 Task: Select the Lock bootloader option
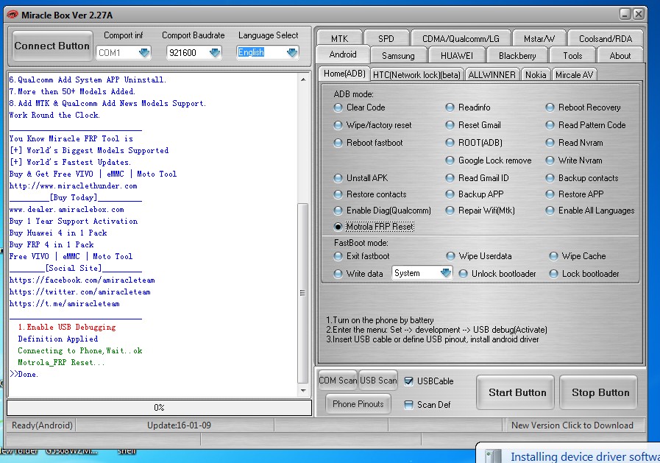pos(554,274)
